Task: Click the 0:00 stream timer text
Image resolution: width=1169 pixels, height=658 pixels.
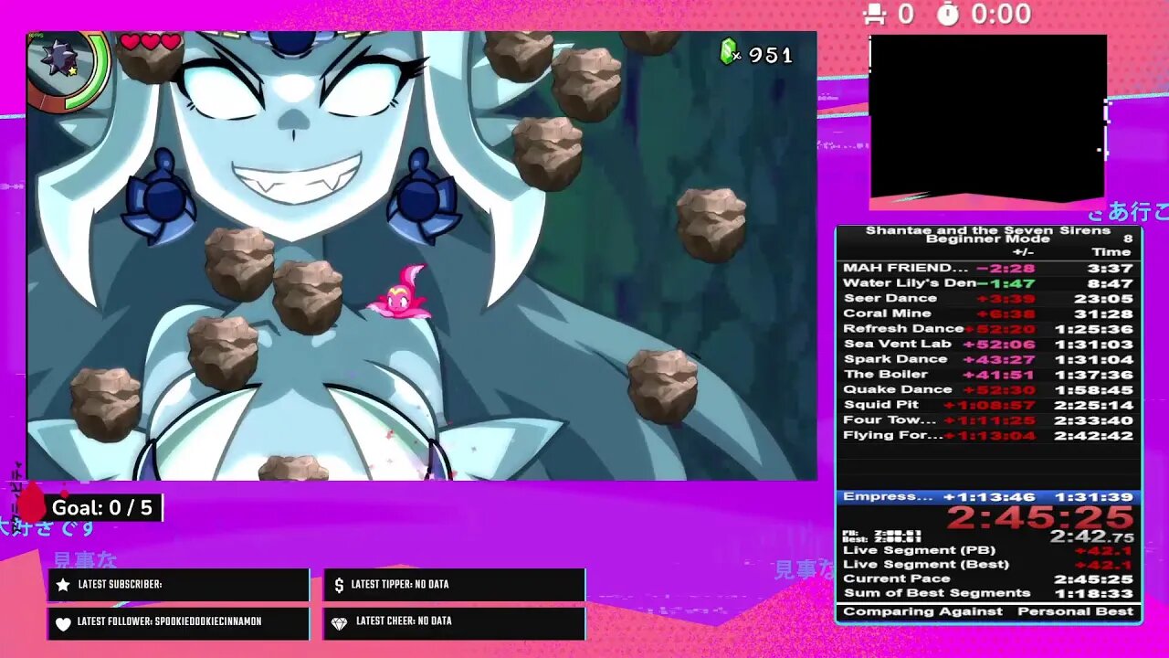Action: 1001,14
